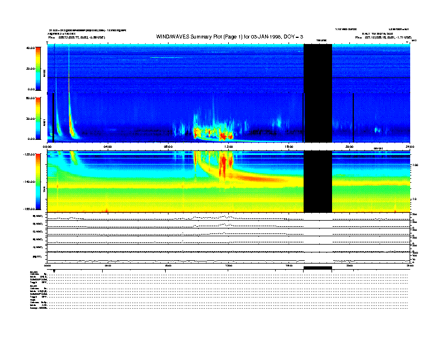
Task: Click the thin black vertical bar after 20:00 in RAD1
Action: (353, 118)
